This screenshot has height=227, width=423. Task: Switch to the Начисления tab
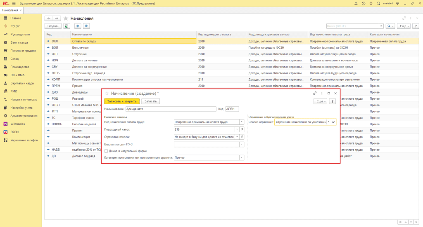10,10
